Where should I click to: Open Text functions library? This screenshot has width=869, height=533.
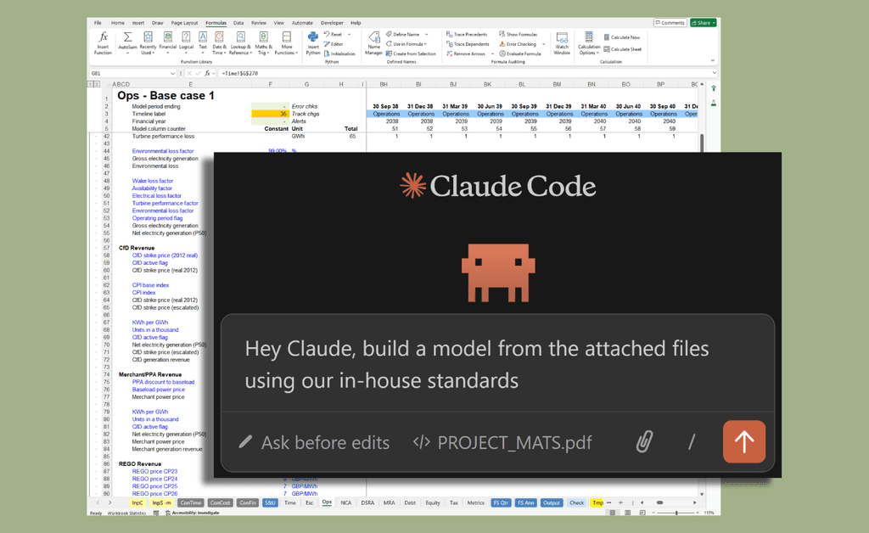[203, 42]
